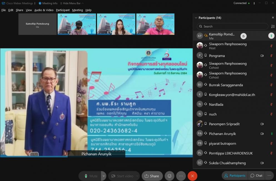Toggle the green microphone icon for Kamoltip
The height and width of the screenshot is (181, 276).
tap(271, 36)
